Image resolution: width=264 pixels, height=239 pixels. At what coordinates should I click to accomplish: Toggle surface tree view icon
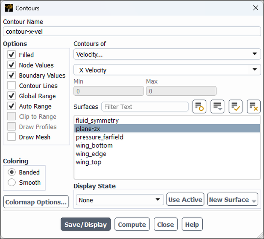click(199, 107)
